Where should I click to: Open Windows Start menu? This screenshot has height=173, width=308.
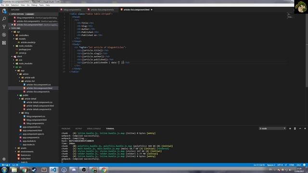coord(4,170)
